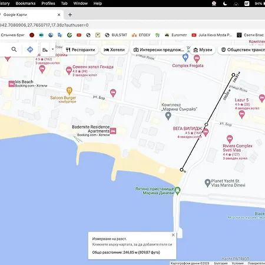Select the ВЕГА ВИЛИДЖ hotel pin
The width and height of the screenshot is (265, 265).
(x=206, y=132)
